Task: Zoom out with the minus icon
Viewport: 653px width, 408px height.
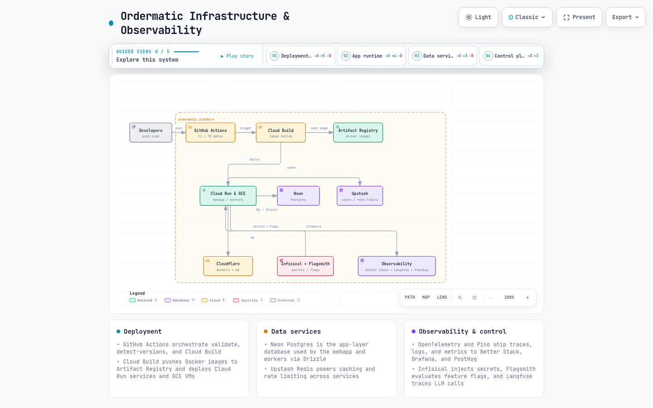Action: tap(491, 298)
